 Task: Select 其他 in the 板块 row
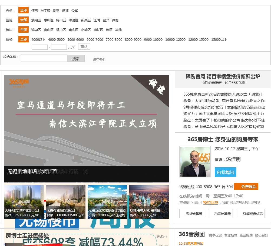click(118, 30)
